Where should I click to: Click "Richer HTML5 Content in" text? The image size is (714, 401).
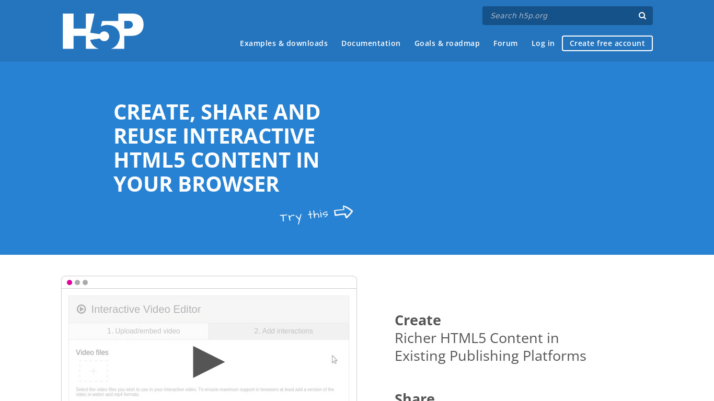point(477,338)
